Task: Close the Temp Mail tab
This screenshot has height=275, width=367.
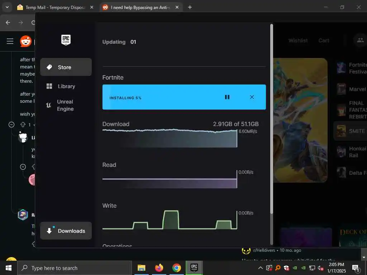Action: point(92,7)
